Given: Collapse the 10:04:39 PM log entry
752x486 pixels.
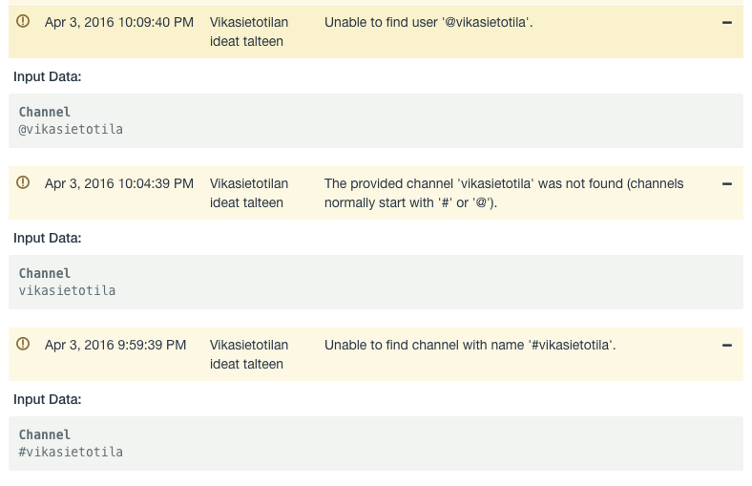Looking at the screenshot, I should coord(726,183).
